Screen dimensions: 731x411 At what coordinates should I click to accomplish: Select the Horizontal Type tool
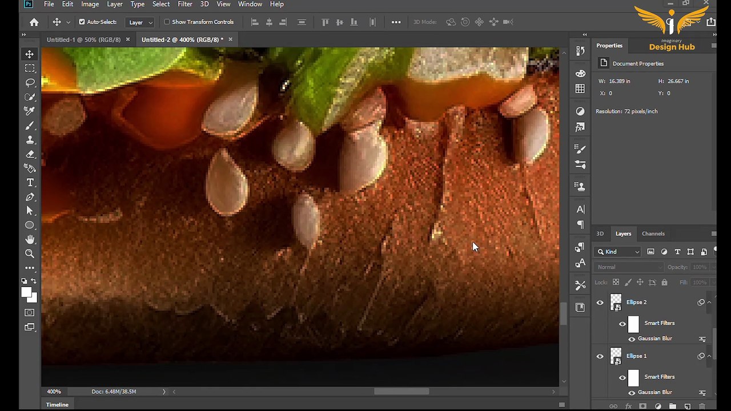(30, 183)
